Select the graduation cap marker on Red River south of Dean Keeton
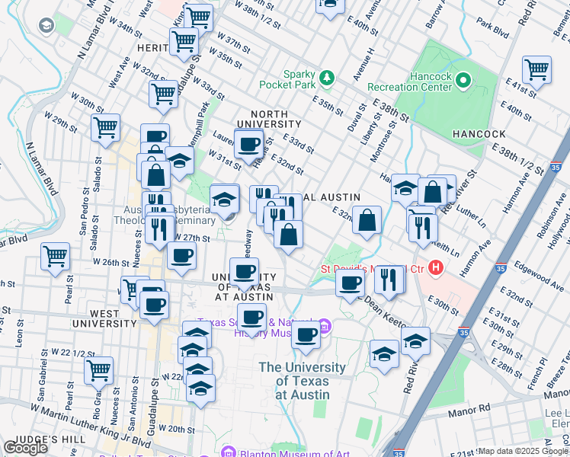This screenshot has height=457, width=570. 416,341
